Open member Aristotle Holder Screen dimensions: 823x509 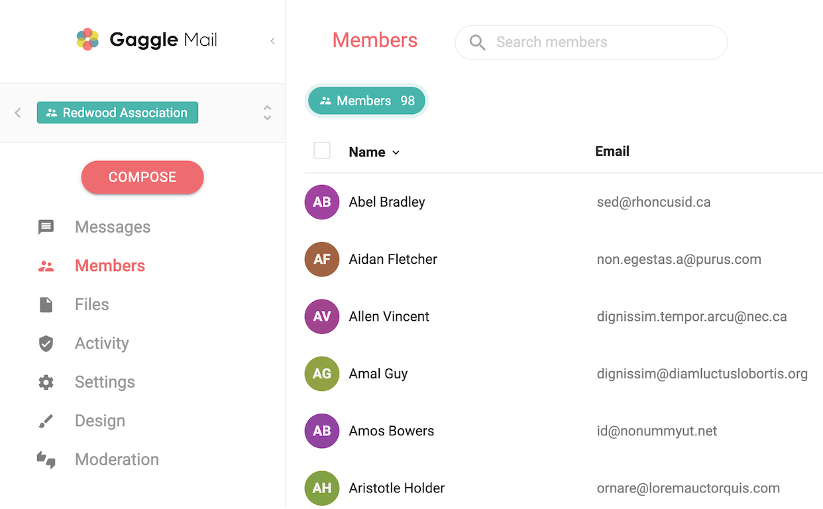click(x=397, y=488)
